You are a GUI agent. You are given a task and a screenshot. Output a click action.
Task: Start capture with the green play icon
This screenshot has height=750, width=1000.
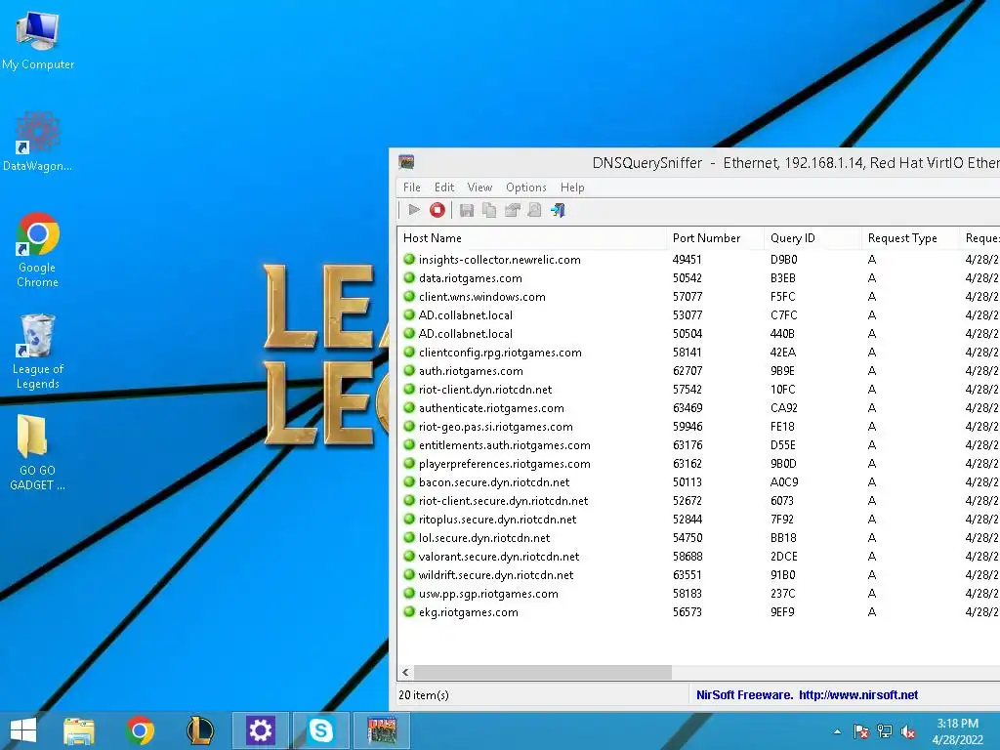(x=414, y=210)
